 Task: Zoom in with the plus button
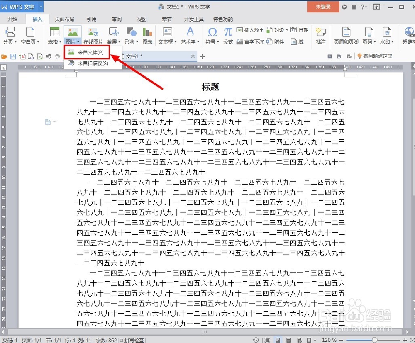point(404,340)
